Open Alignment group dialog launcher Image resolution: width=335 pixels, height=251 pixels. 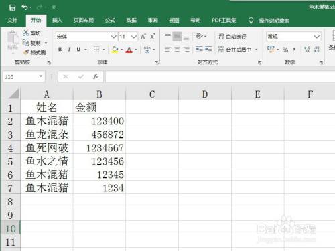pos(259,63)
